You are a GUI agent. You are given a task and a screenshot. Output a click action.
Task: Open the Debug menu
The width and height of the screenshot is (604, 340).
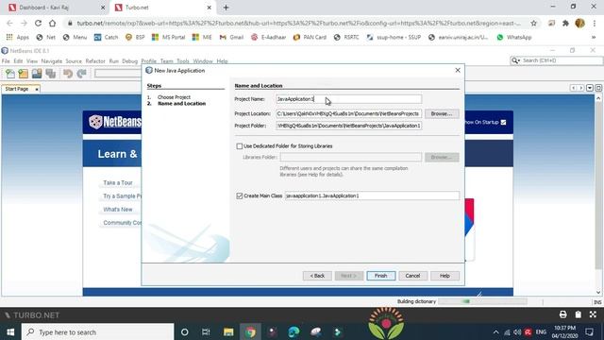[x=130, y=60]
